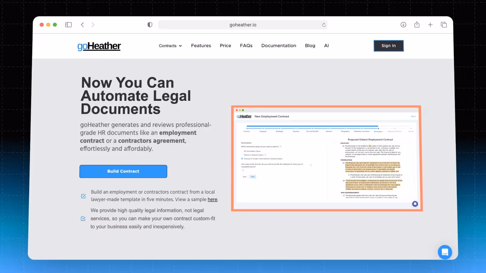Click the share icon in Safari toolbar

coord(417,25)
